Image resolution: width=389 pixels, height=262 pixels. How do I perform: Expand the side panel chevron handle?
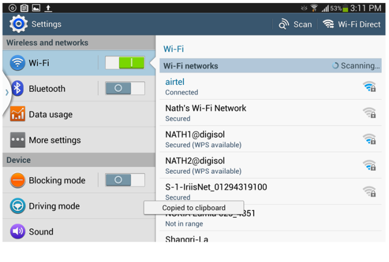click(7, 92)
